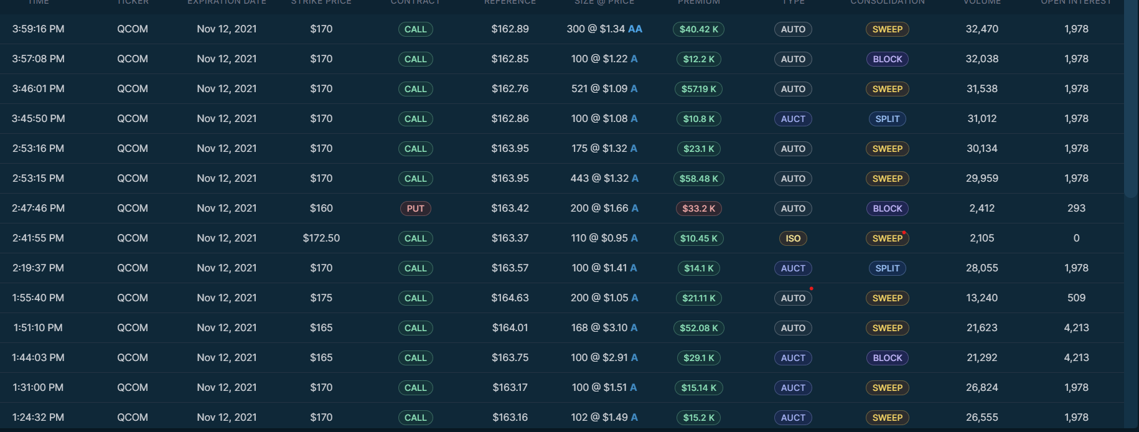1139x432 pixels.
Task: Click the $58.48 K premium badge
Action: [x=698, y=179]
